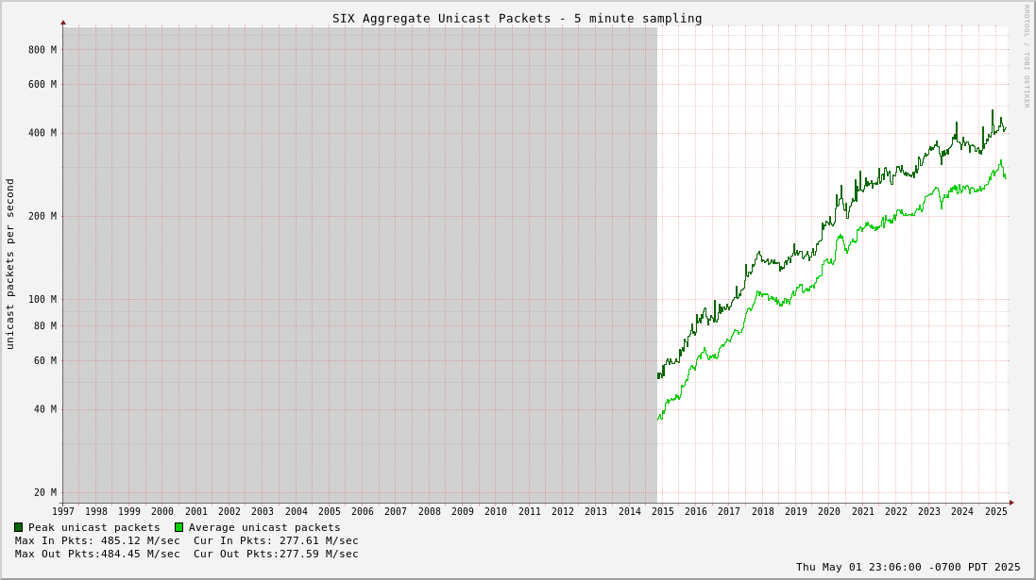The height and width of the screenshot is (580, 1036).
Task: Click the '200 M' y-axis tick label
Action: point(42,216)
